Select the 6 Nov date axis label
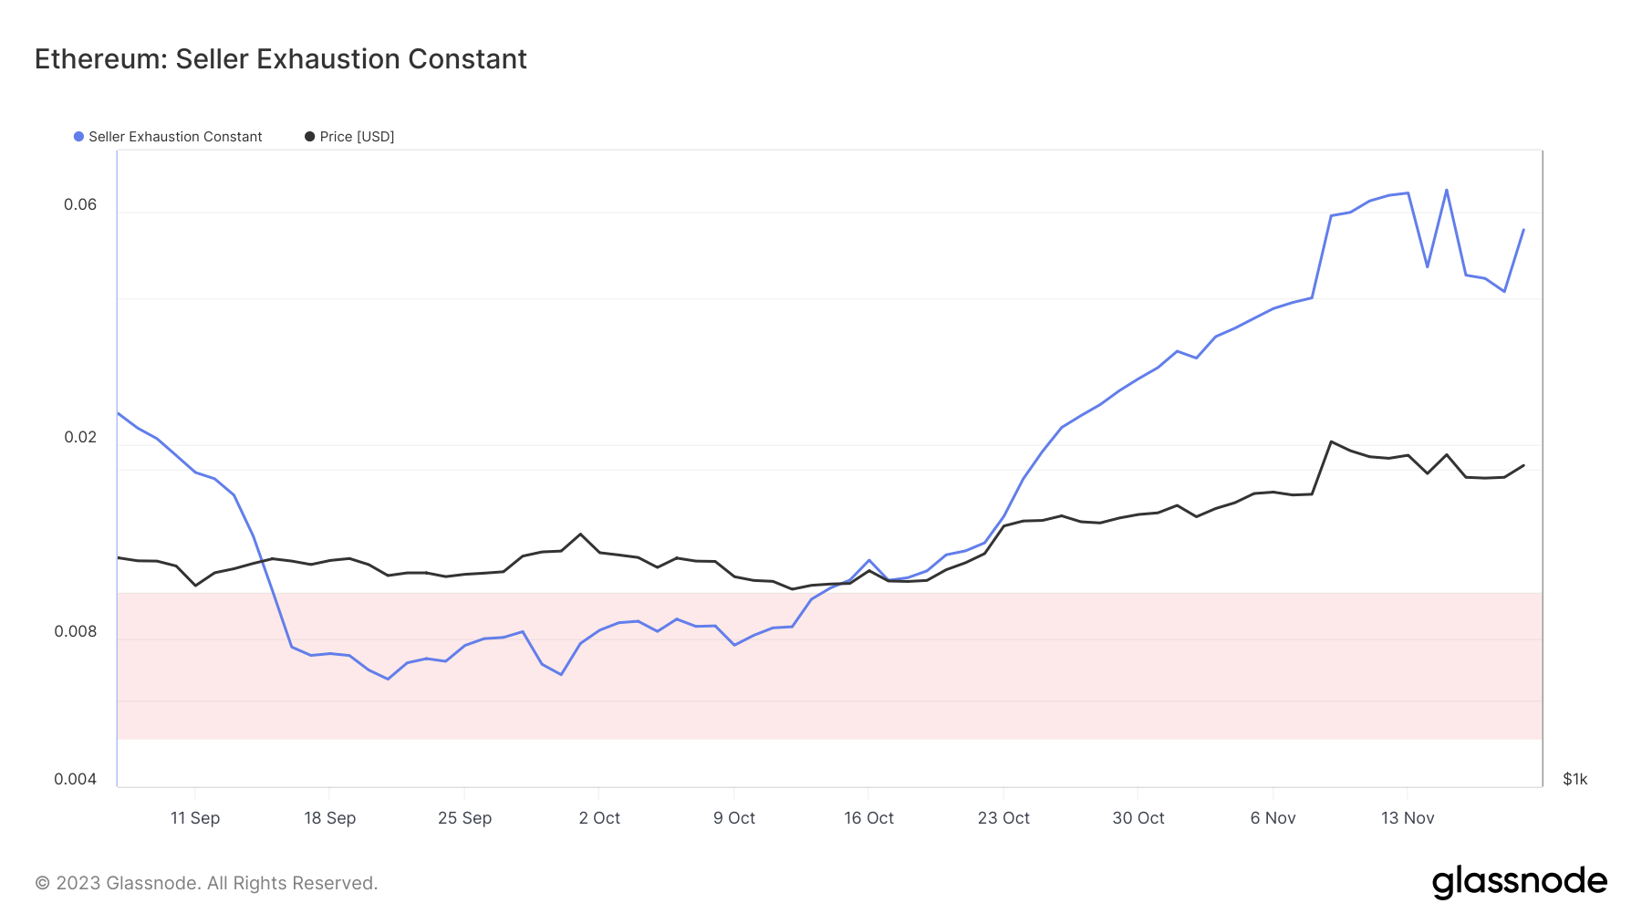 click(1273, 818)
